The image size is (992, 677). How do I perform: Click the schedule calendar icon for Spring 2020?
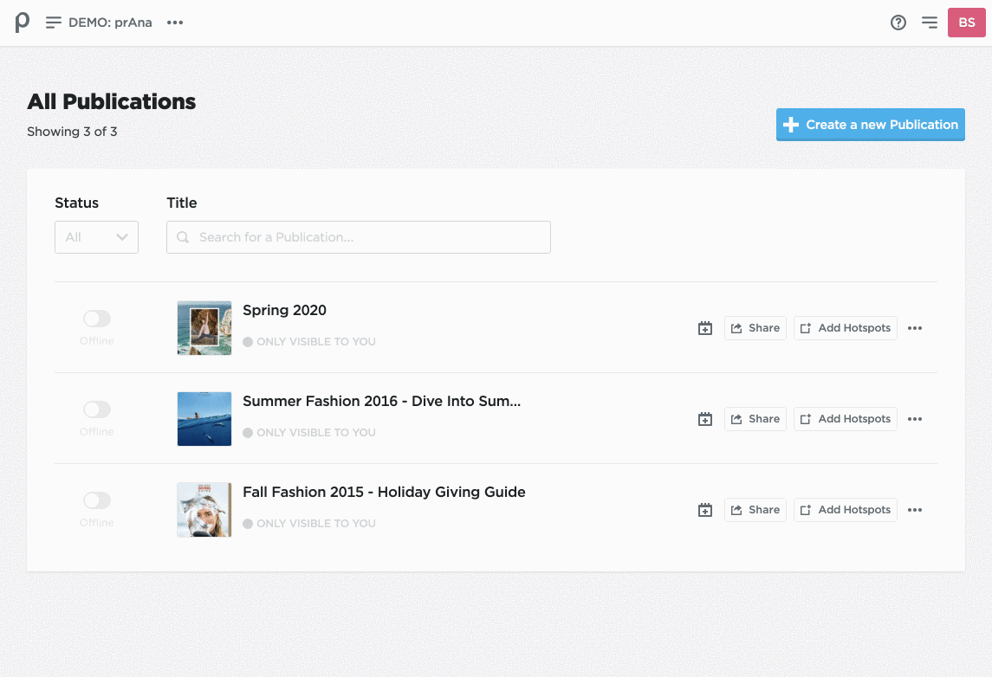point(705,328)
